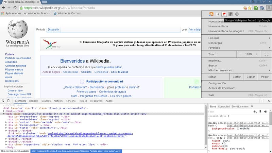Expand the margin shorthand property triangle

223,143
